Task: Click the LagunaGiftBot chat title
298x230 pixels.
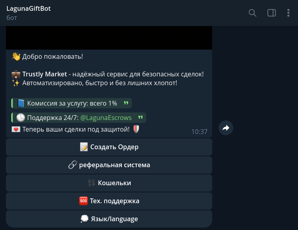Action: pyautogui.click(x=29, y=8)
